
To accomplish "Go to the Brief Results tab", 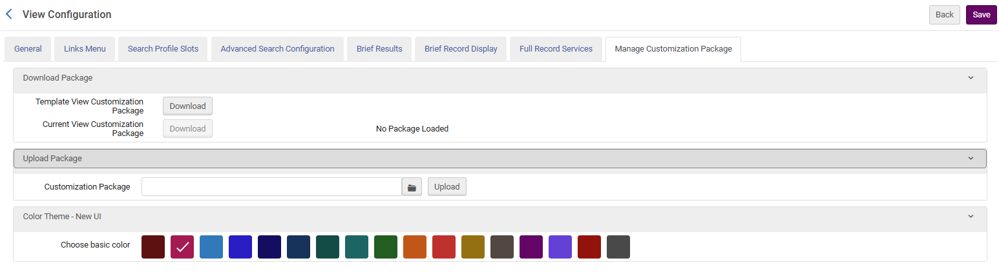I will coord(379,49).
